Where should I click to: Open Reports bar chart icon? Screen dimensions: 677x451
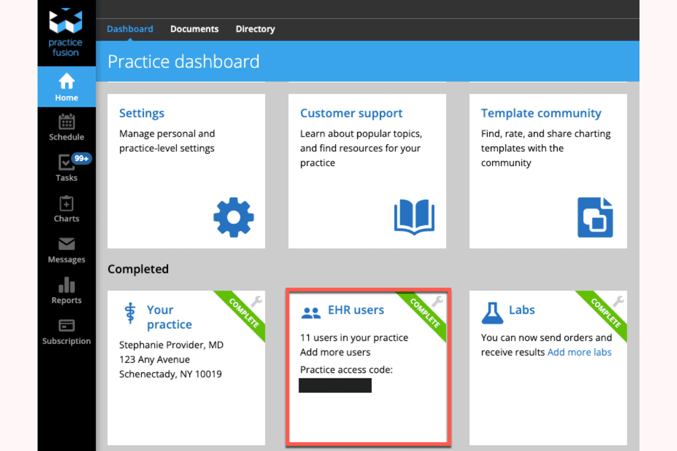click(66, 285)
